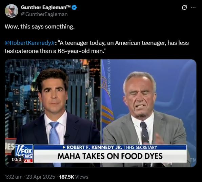Viewport: 202px width, 182px height.
Task: Open the Gunther Eagleman display name link
Action: [x=46, y=7]
